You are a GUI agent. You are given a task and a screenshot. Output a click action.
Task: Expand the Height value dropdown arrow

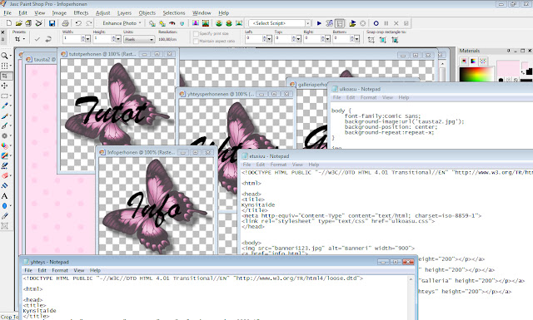pyautogui.click(x=118, y=39)
